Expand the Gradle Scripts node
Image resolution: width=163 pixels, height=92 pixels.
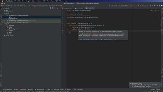[3, 36]
